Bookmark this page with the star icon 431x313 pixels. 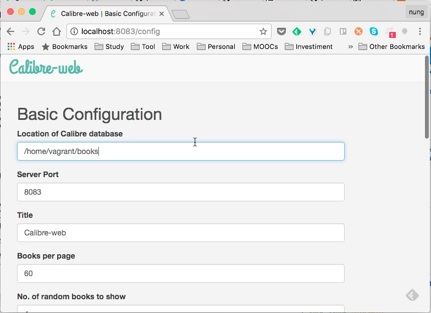point(263,31)
